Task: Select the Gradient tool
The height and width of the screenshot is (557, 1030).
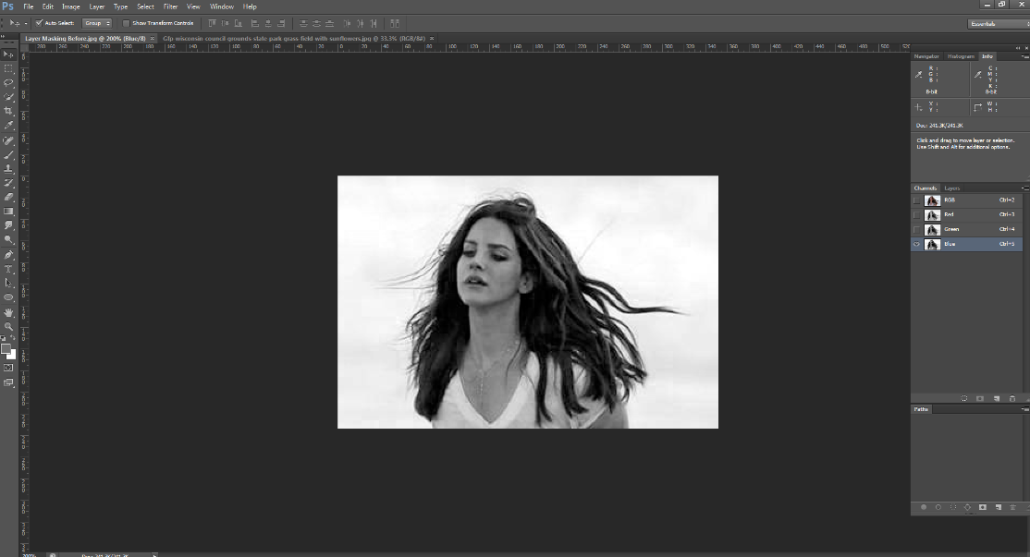Action: click(x=7, y=212)
